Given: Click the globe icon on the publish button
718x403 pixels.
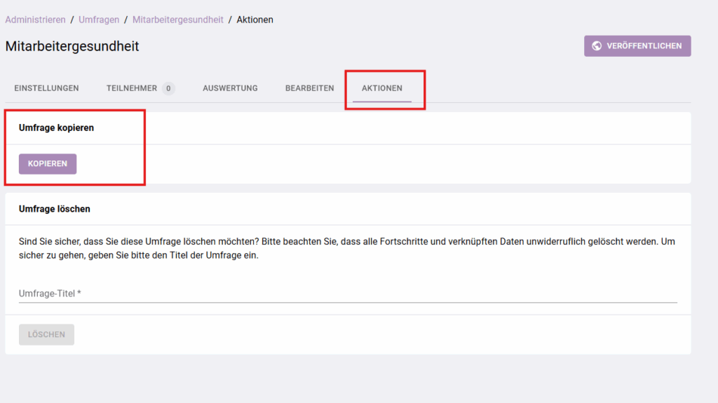Looking at the screenshot, I should 597,46.
